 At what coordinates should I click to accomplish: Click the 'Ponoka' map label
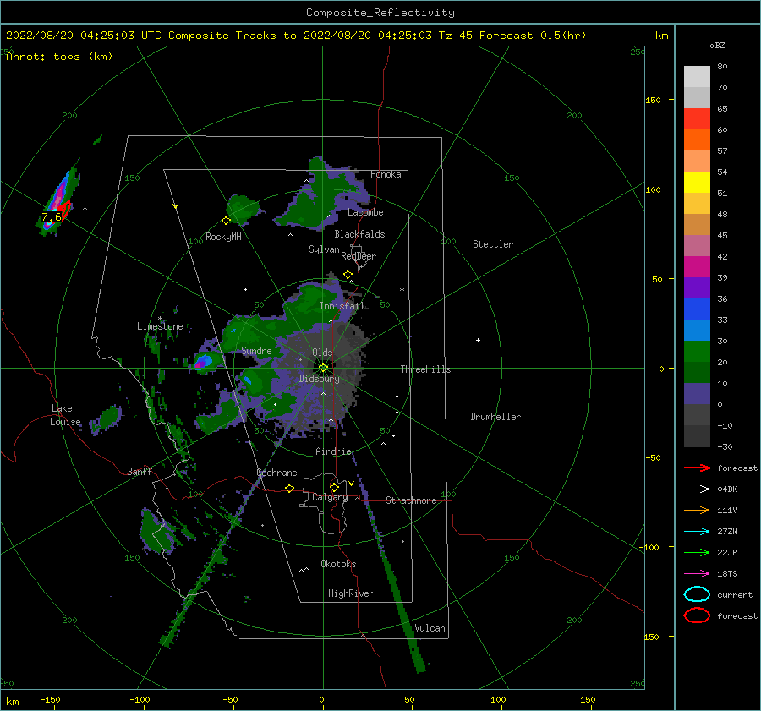coord(386,174)
